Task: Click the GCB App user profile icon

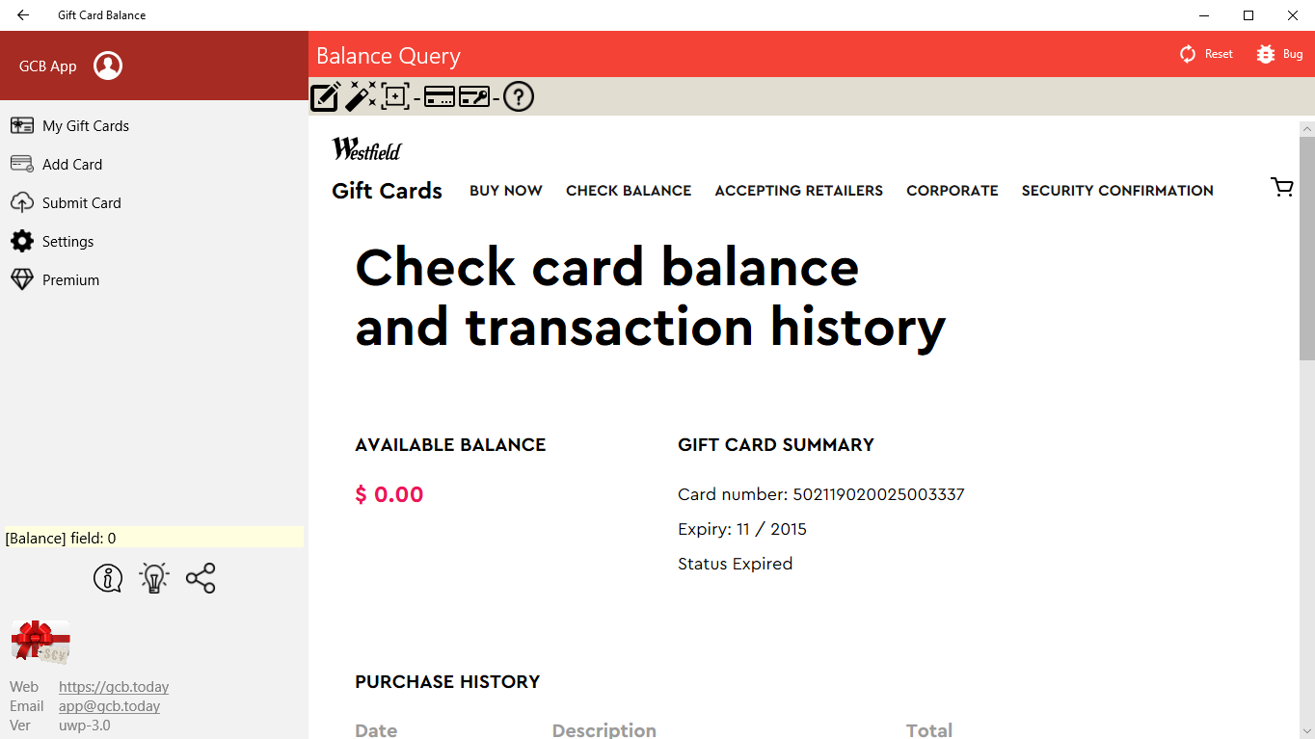Action: pyautogui.click(x=108, y=66)
